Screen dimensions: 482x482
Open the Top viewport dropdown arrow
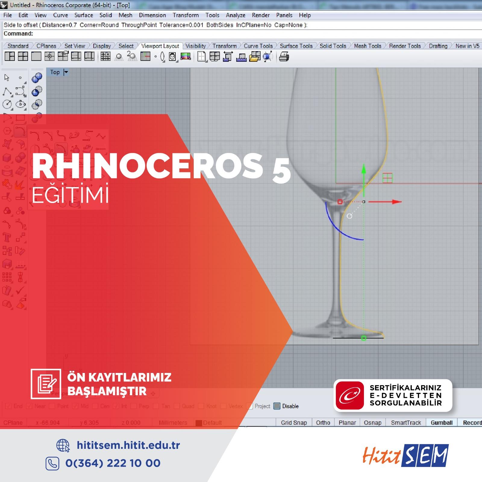[x=66, y=72]
